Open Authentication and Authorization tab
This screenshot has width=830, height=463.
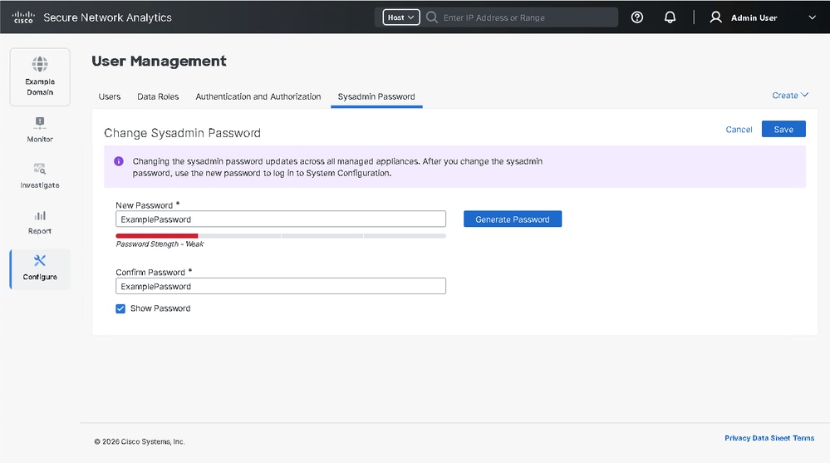[258, 96]
